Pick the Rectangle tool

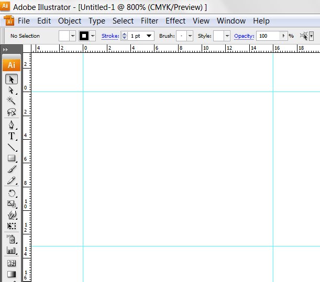[12, 158]
